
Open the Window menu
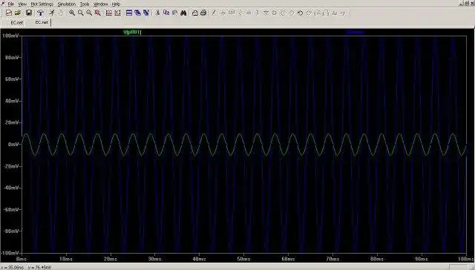click(101, 4)
